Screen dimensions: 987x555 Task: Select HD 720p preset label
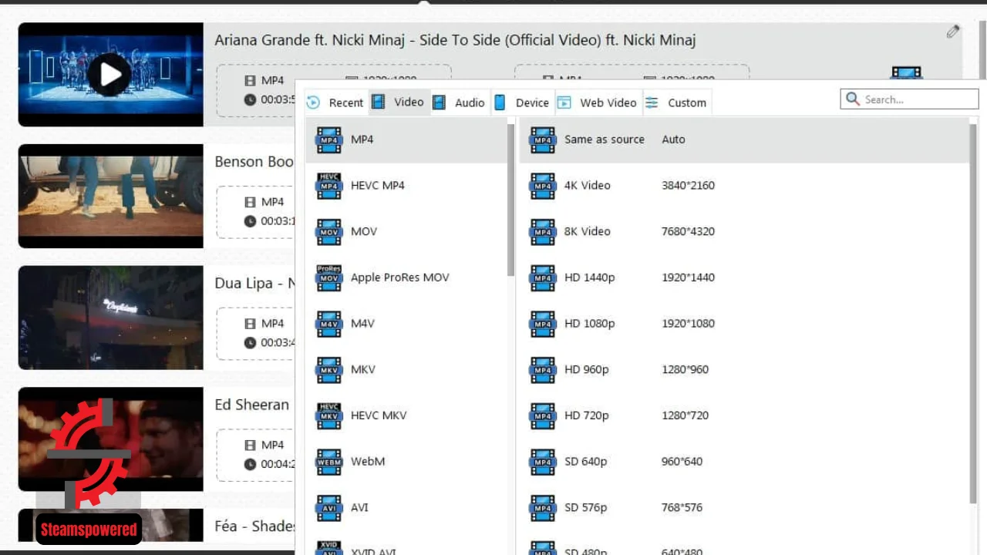coord(586,415)
